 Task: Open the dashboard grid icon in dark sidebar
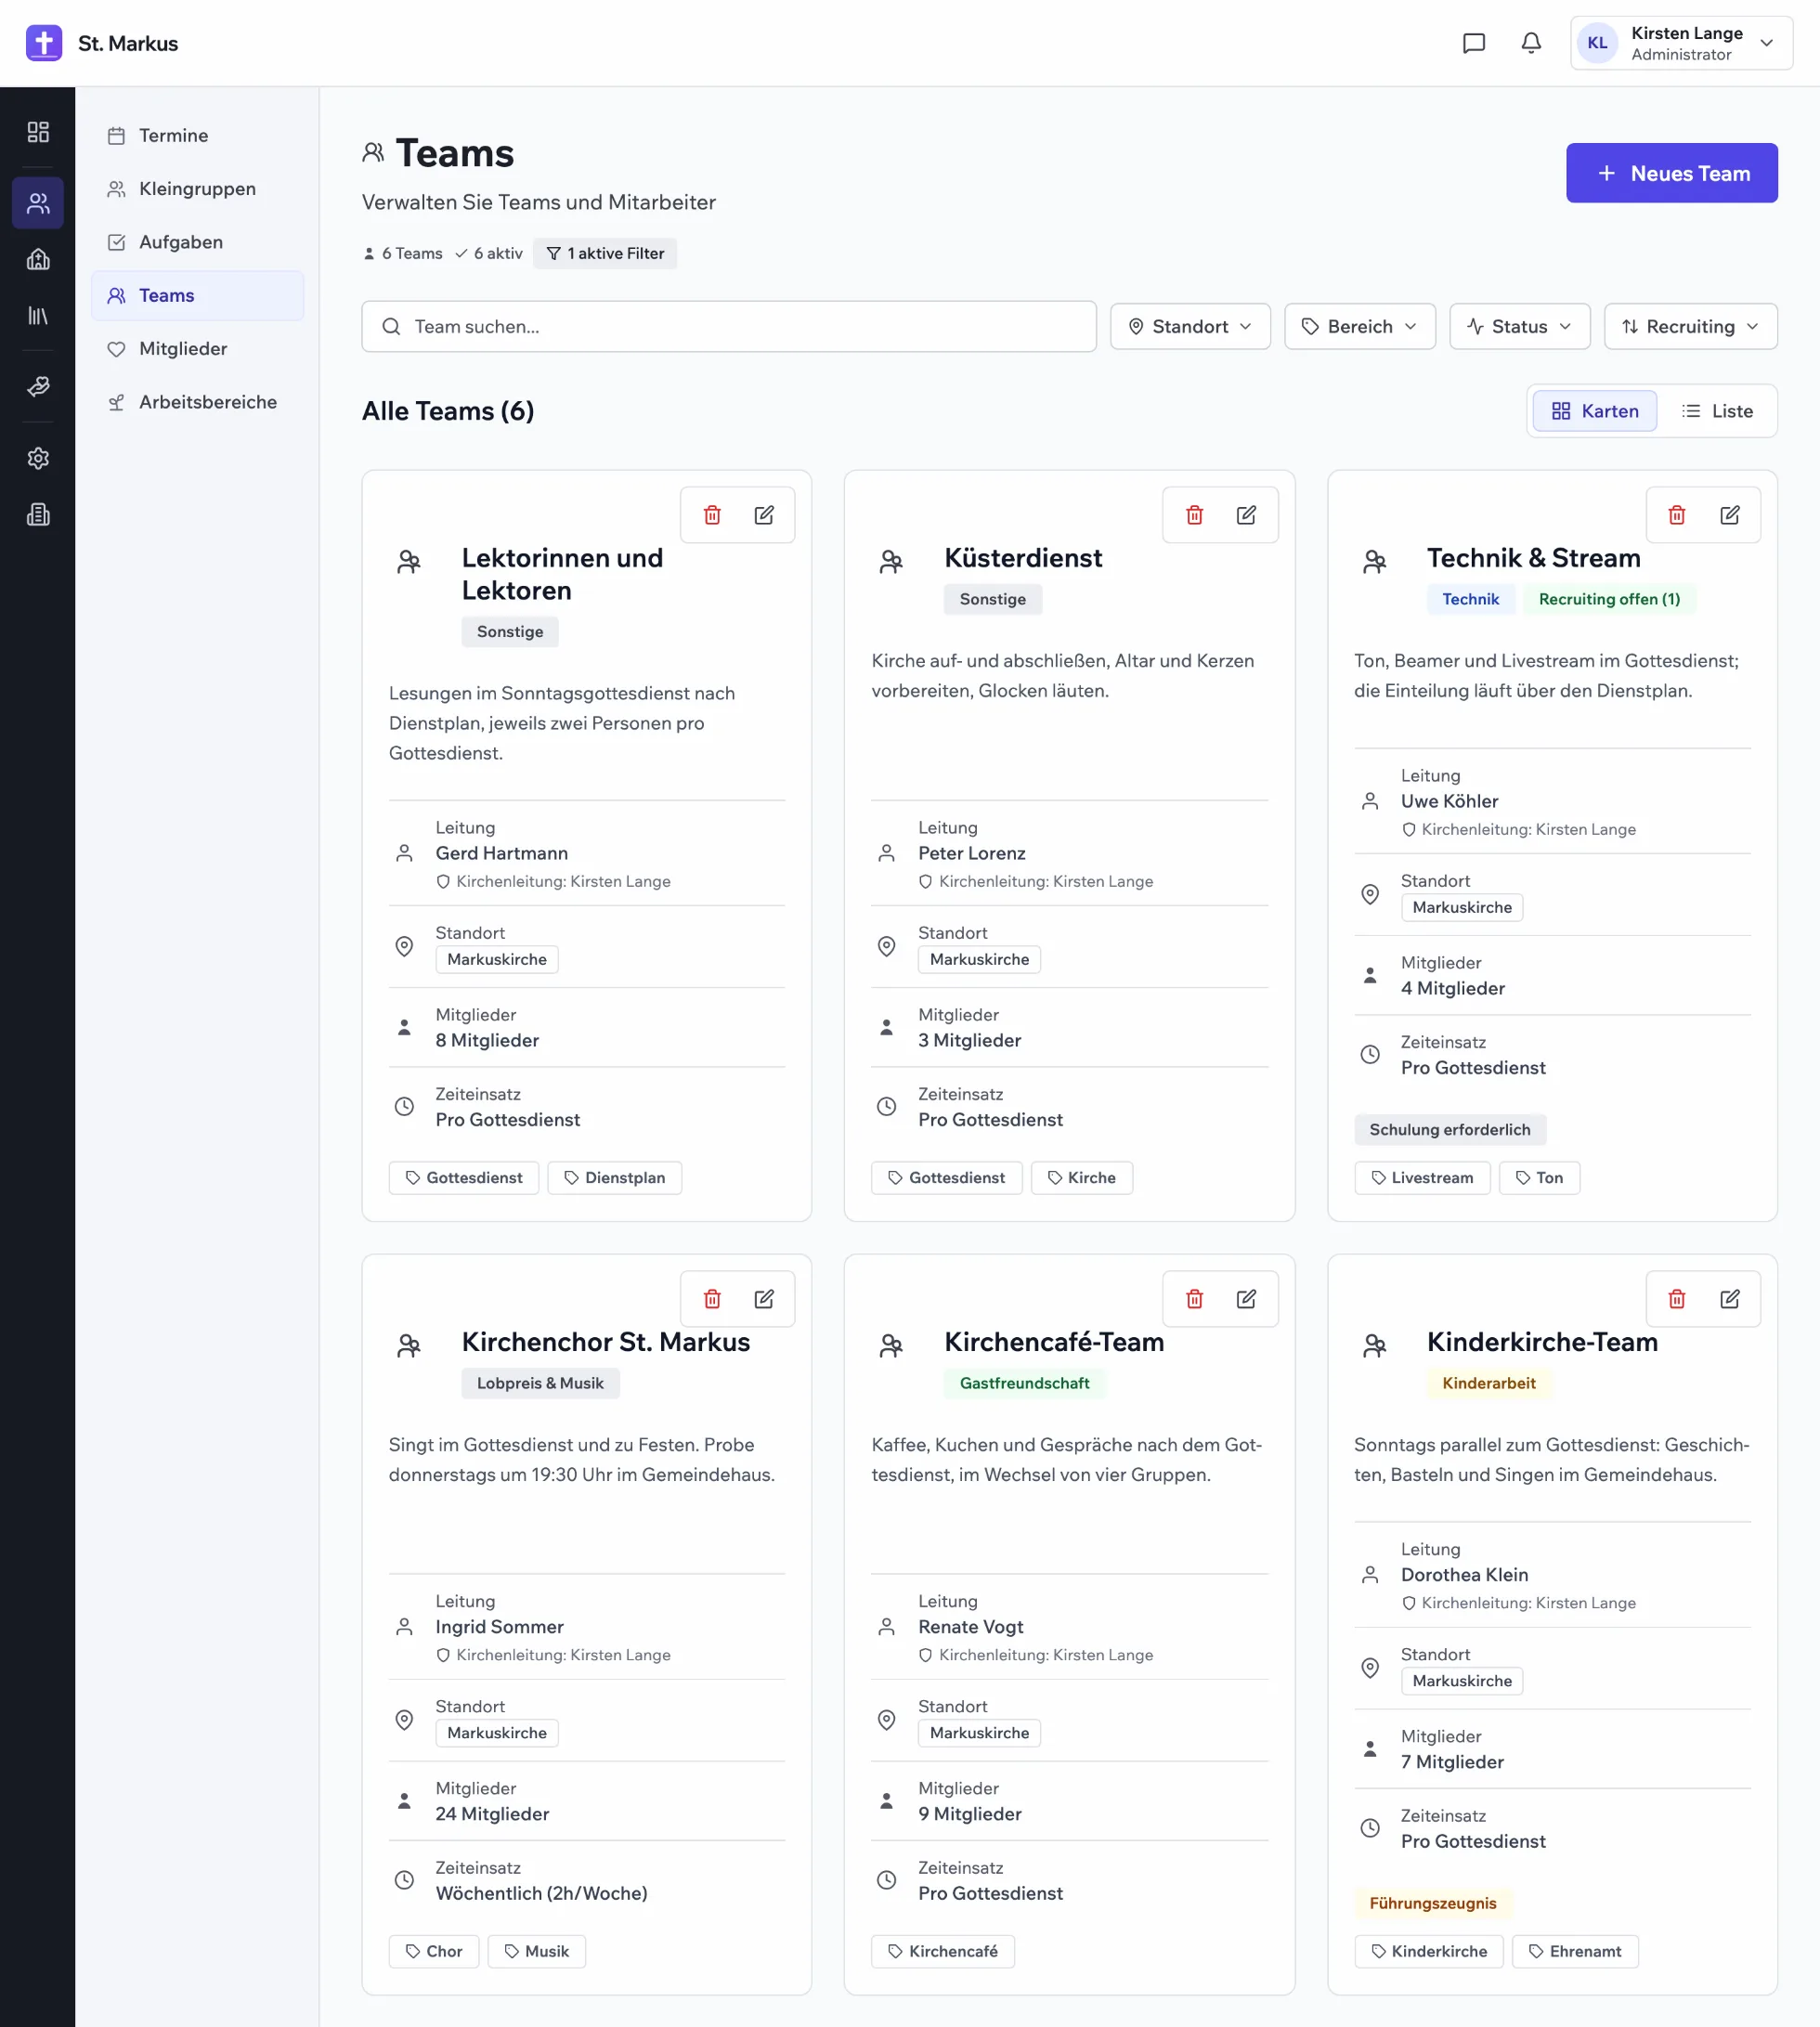(x=38, y=132)
